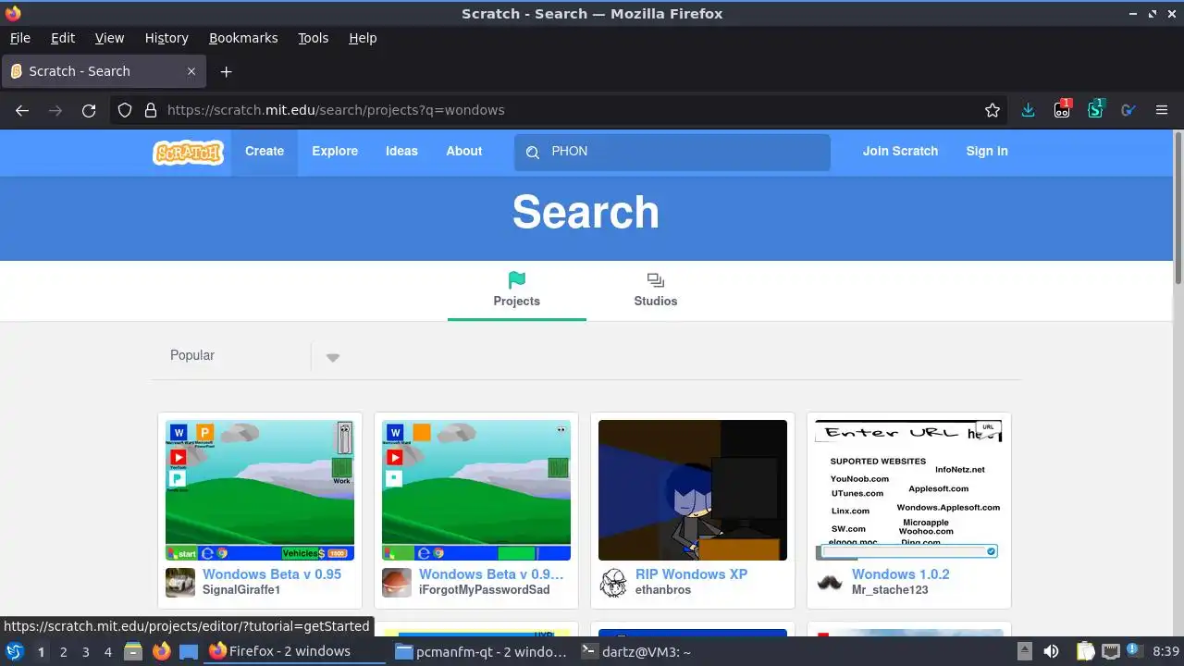Open the taskbar start menu icon
The width and height of the screenshot is (1184, 666).
click(14, 651)
